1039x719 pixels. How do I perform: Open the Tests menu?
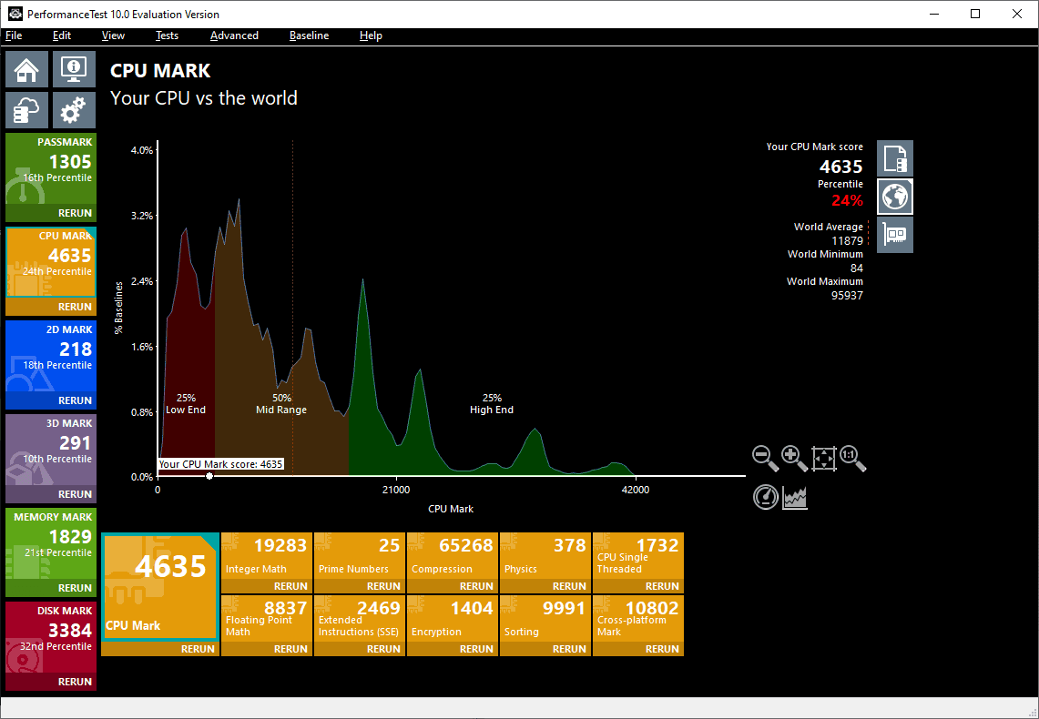point(167,35)
